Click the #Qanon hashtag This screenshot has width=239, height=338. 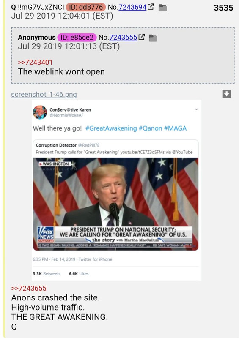(150, 128)
